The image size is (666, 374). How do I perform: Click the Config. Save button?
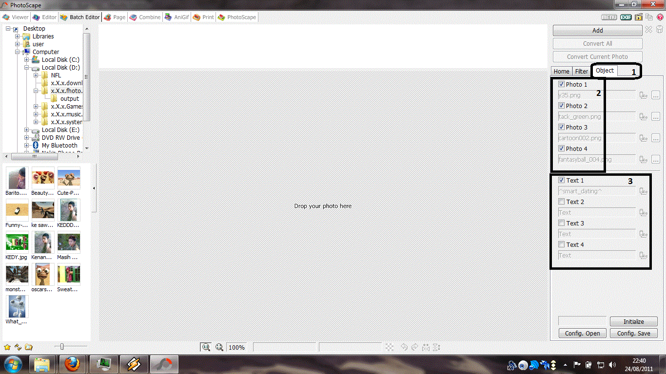(x=633, y=334)
